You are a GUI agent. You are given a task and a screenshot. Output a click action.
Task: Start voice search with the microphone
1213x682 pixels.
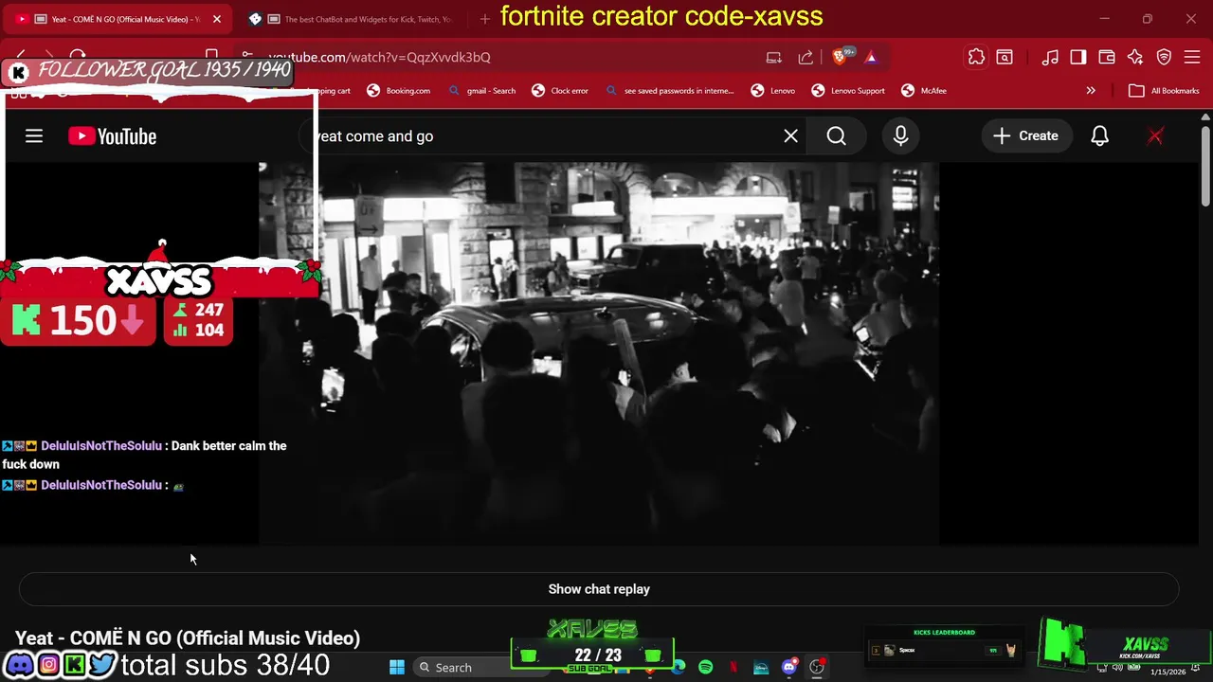pos(900,136)
